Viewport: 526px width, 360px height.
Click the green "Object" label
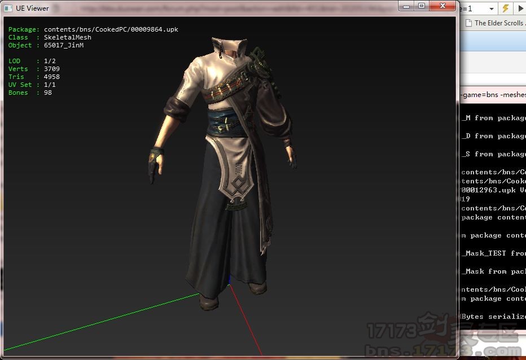[x=20, y=45]
